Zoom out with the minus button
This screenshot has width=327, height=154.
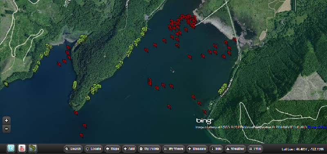point(7,129)
